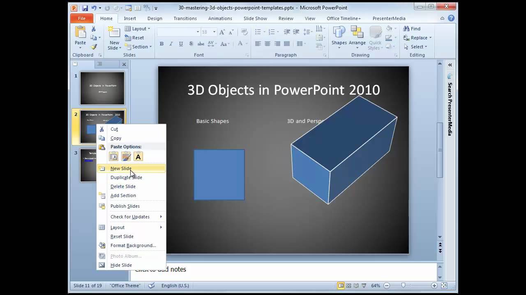
Task: Choose Keep Text Only paste option icon
Action: [x=138, y=157]
